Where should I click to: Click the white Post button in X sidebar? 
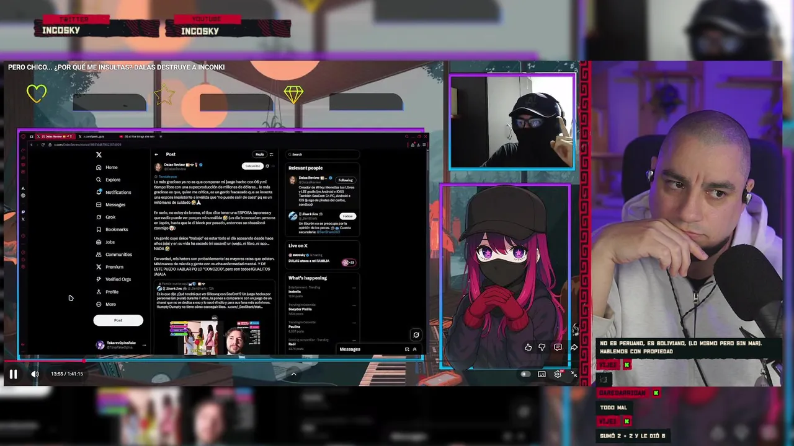pos(118,320)
